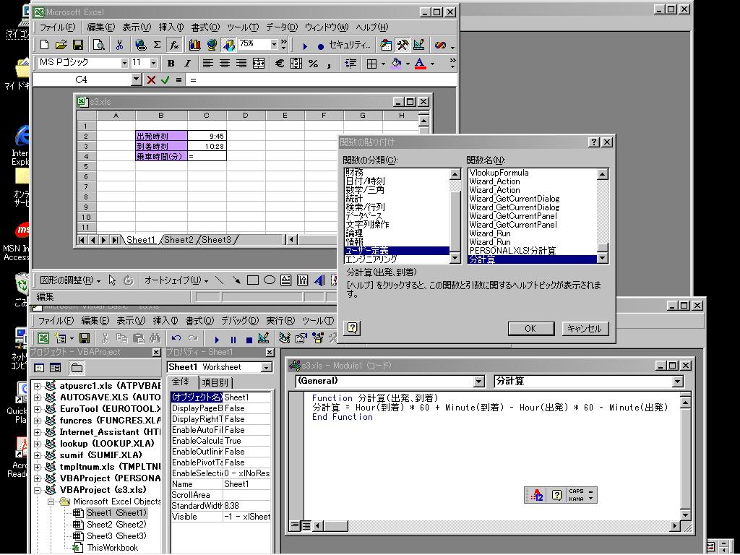Start macro recording with the dot icon
Viewport: 740px width, 555px height.
click(320, 46)
